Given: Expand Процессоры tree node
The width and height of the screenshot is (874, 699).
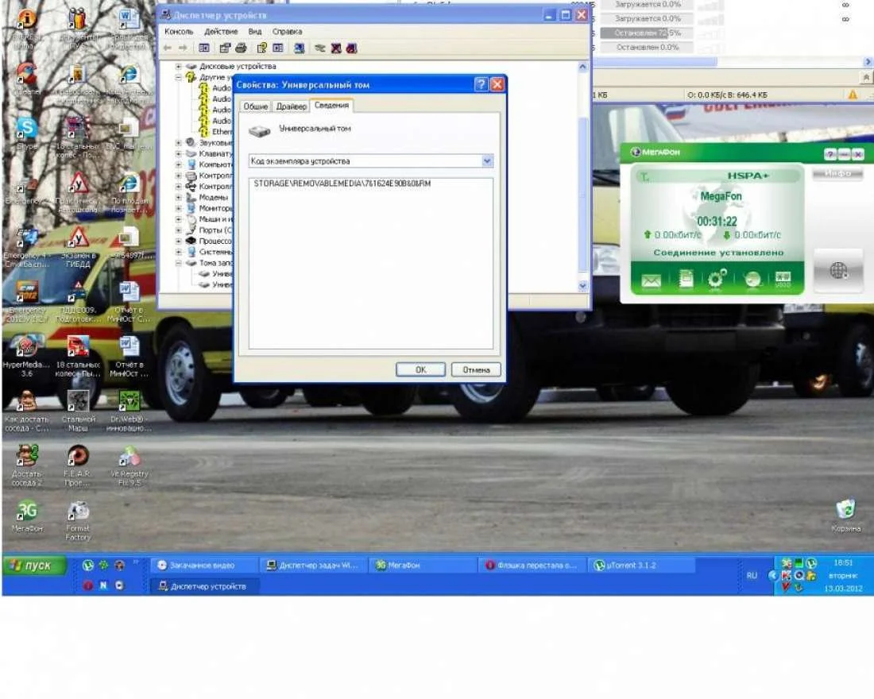Looking at the screenshot, I should (x=178, y=241).
